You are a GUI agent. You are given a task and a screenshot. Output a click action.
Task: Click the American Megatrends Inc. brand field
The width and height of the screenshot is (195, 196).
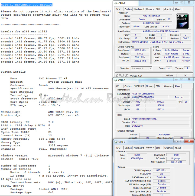[160, 119]
